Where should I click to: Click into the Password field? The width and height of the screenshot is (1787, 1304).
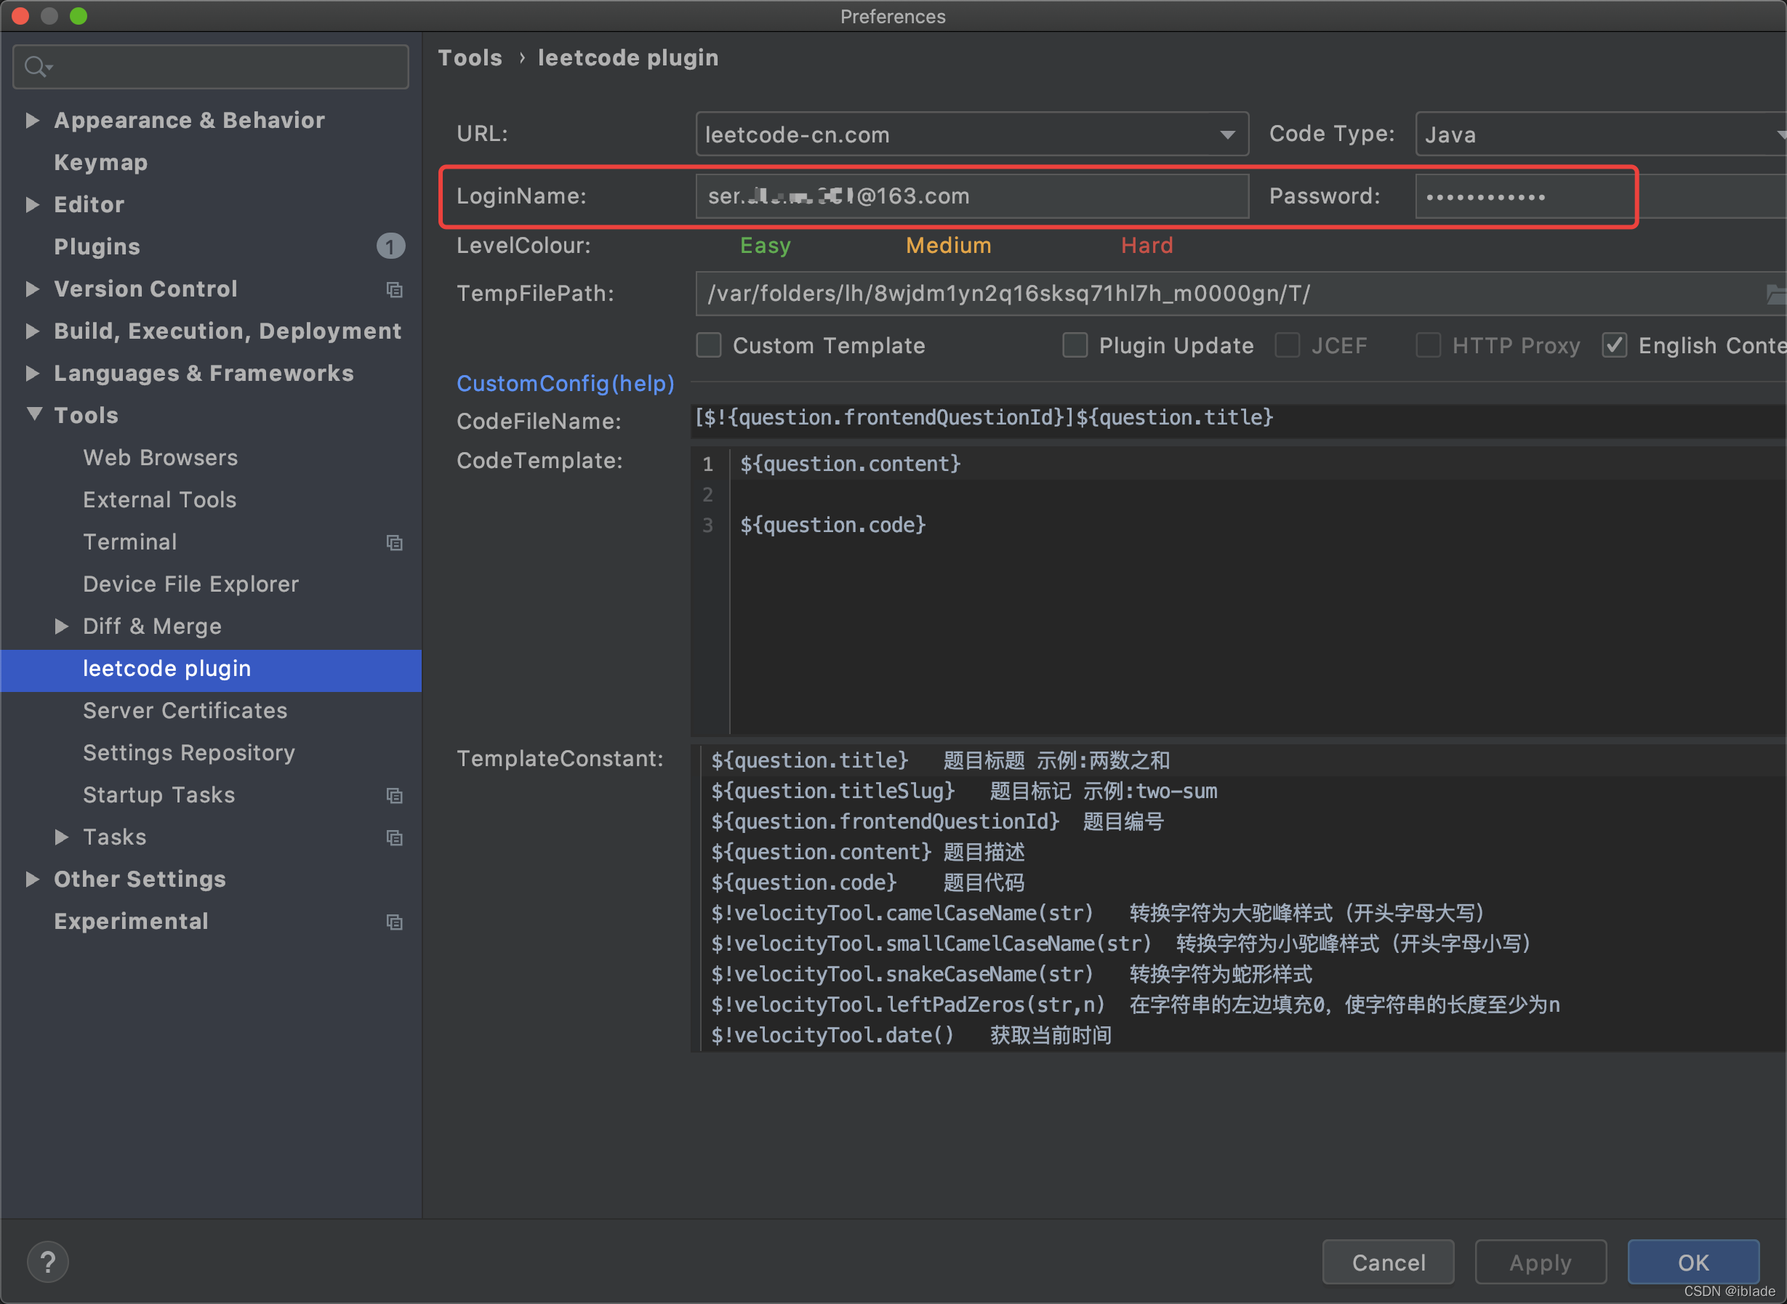[x=1523, y=196]
